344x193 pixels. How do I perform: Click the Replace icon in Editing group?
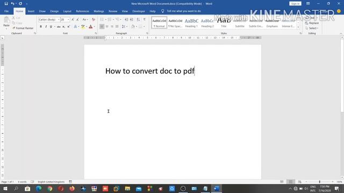[312, 23]
